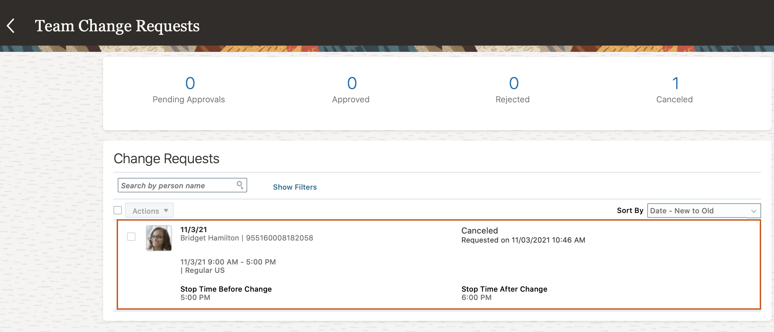Click the Canceled status text
Viewport: 774px width, 332px height.
click(x=479, y=231)
